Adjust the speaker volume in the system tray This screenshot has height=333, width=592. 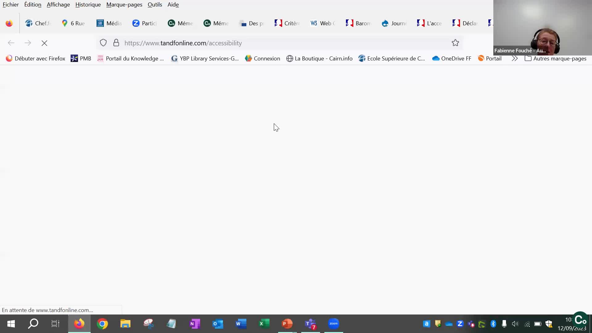point(515,324)
